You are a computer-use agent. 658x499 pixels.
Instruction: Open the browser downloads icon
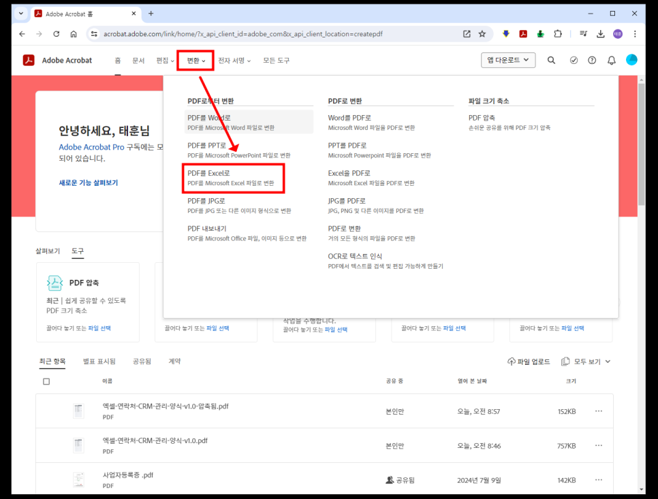(x=601, y=34)
